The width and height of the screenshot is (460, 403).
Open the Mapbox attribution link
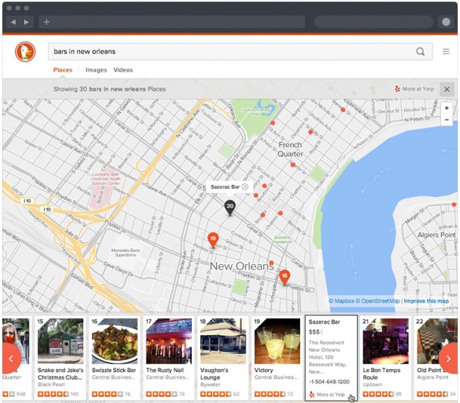[x=342, y=301]
